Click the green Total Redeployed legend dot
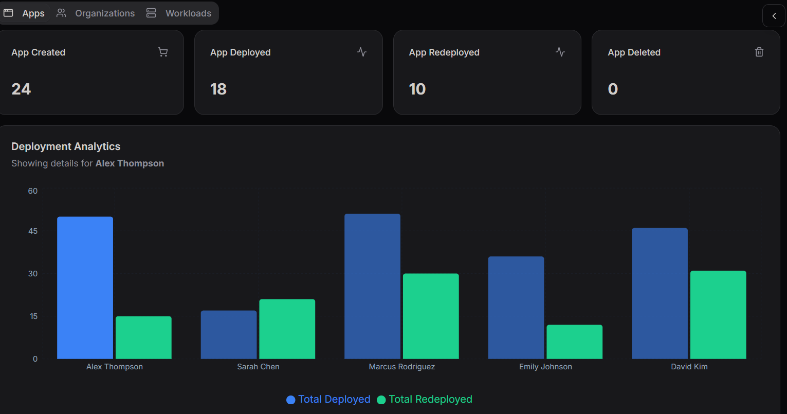The image size is (787, 414). [381, 400]
